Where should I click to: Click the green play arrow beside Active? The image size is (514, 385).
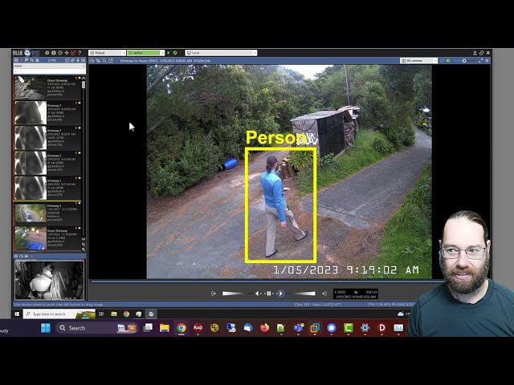coord(169,53)
